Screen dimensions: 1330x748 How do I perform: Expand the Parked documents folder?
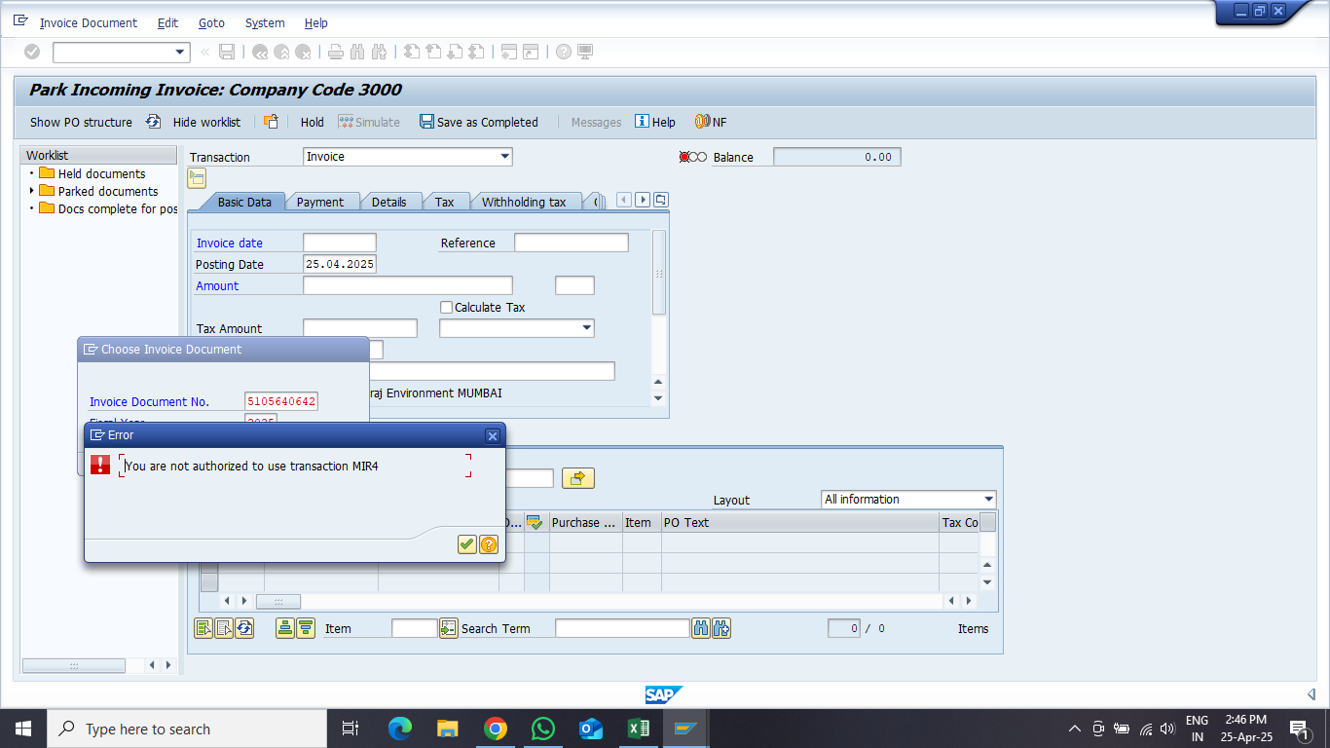tap(31, 191)
